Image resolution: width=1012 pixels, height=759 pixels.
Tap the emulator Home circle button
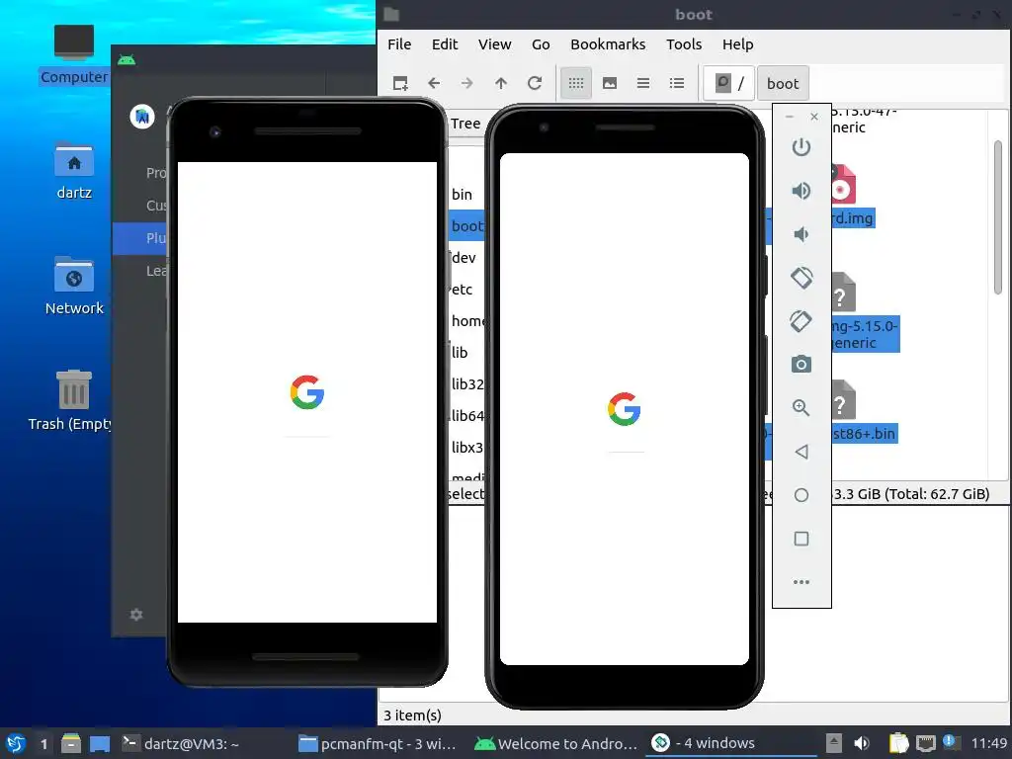click(x=801, y=495)
